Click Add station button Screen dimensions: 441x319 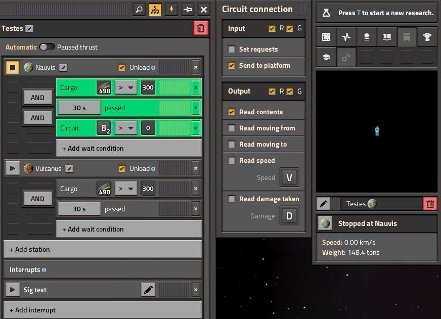click(x=103, y=249)
